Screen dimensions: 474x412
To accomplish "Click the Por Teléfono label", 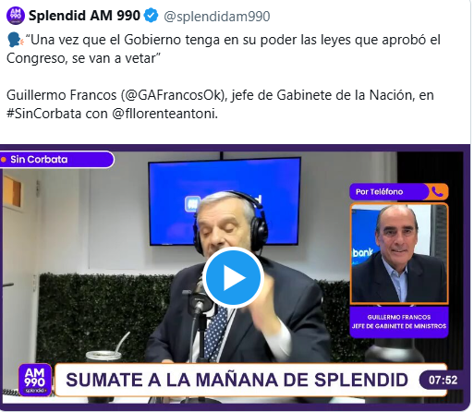I will [x=379, y=192].
